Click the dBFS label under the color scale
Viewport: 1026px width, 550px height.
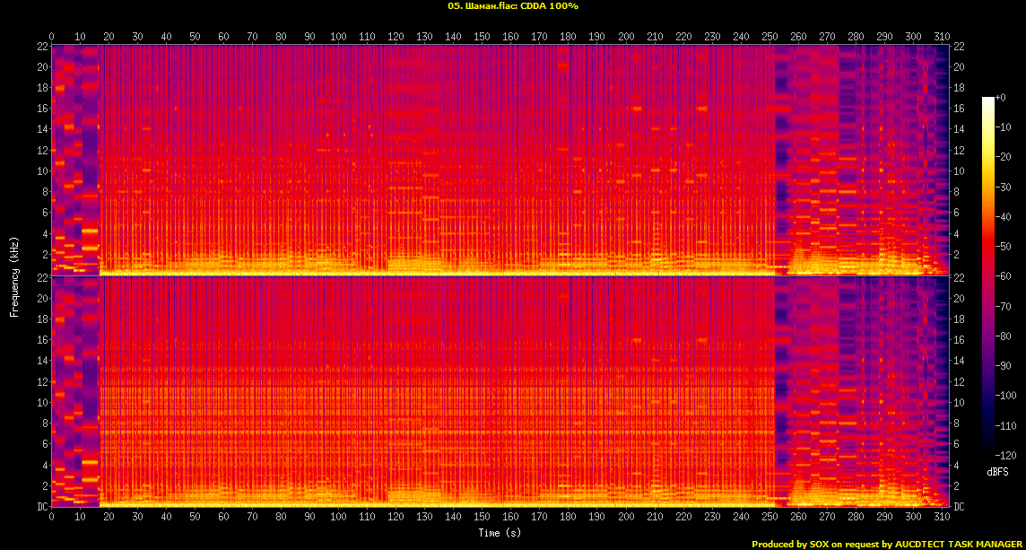click(999, 471)
